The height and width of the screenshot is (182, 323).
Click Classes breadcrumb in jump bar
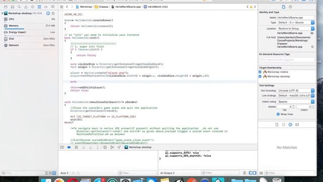(x=101, y=7)
